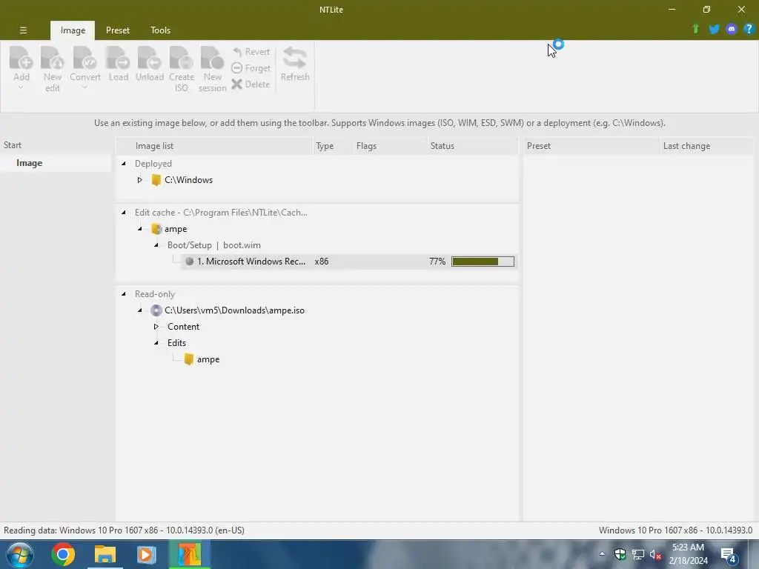Click the muted volume tray icon

point(655,554)
